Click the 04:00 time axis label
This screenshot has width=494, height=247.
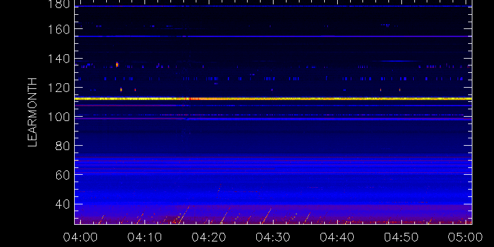coord(80,237)
